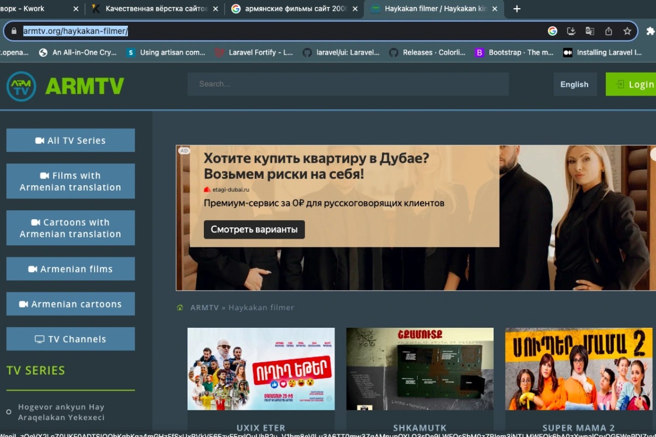The height and width of the screenshot is (437, 656).
Task: Open Films with Armenian translation
Action: tap(71, 181)
